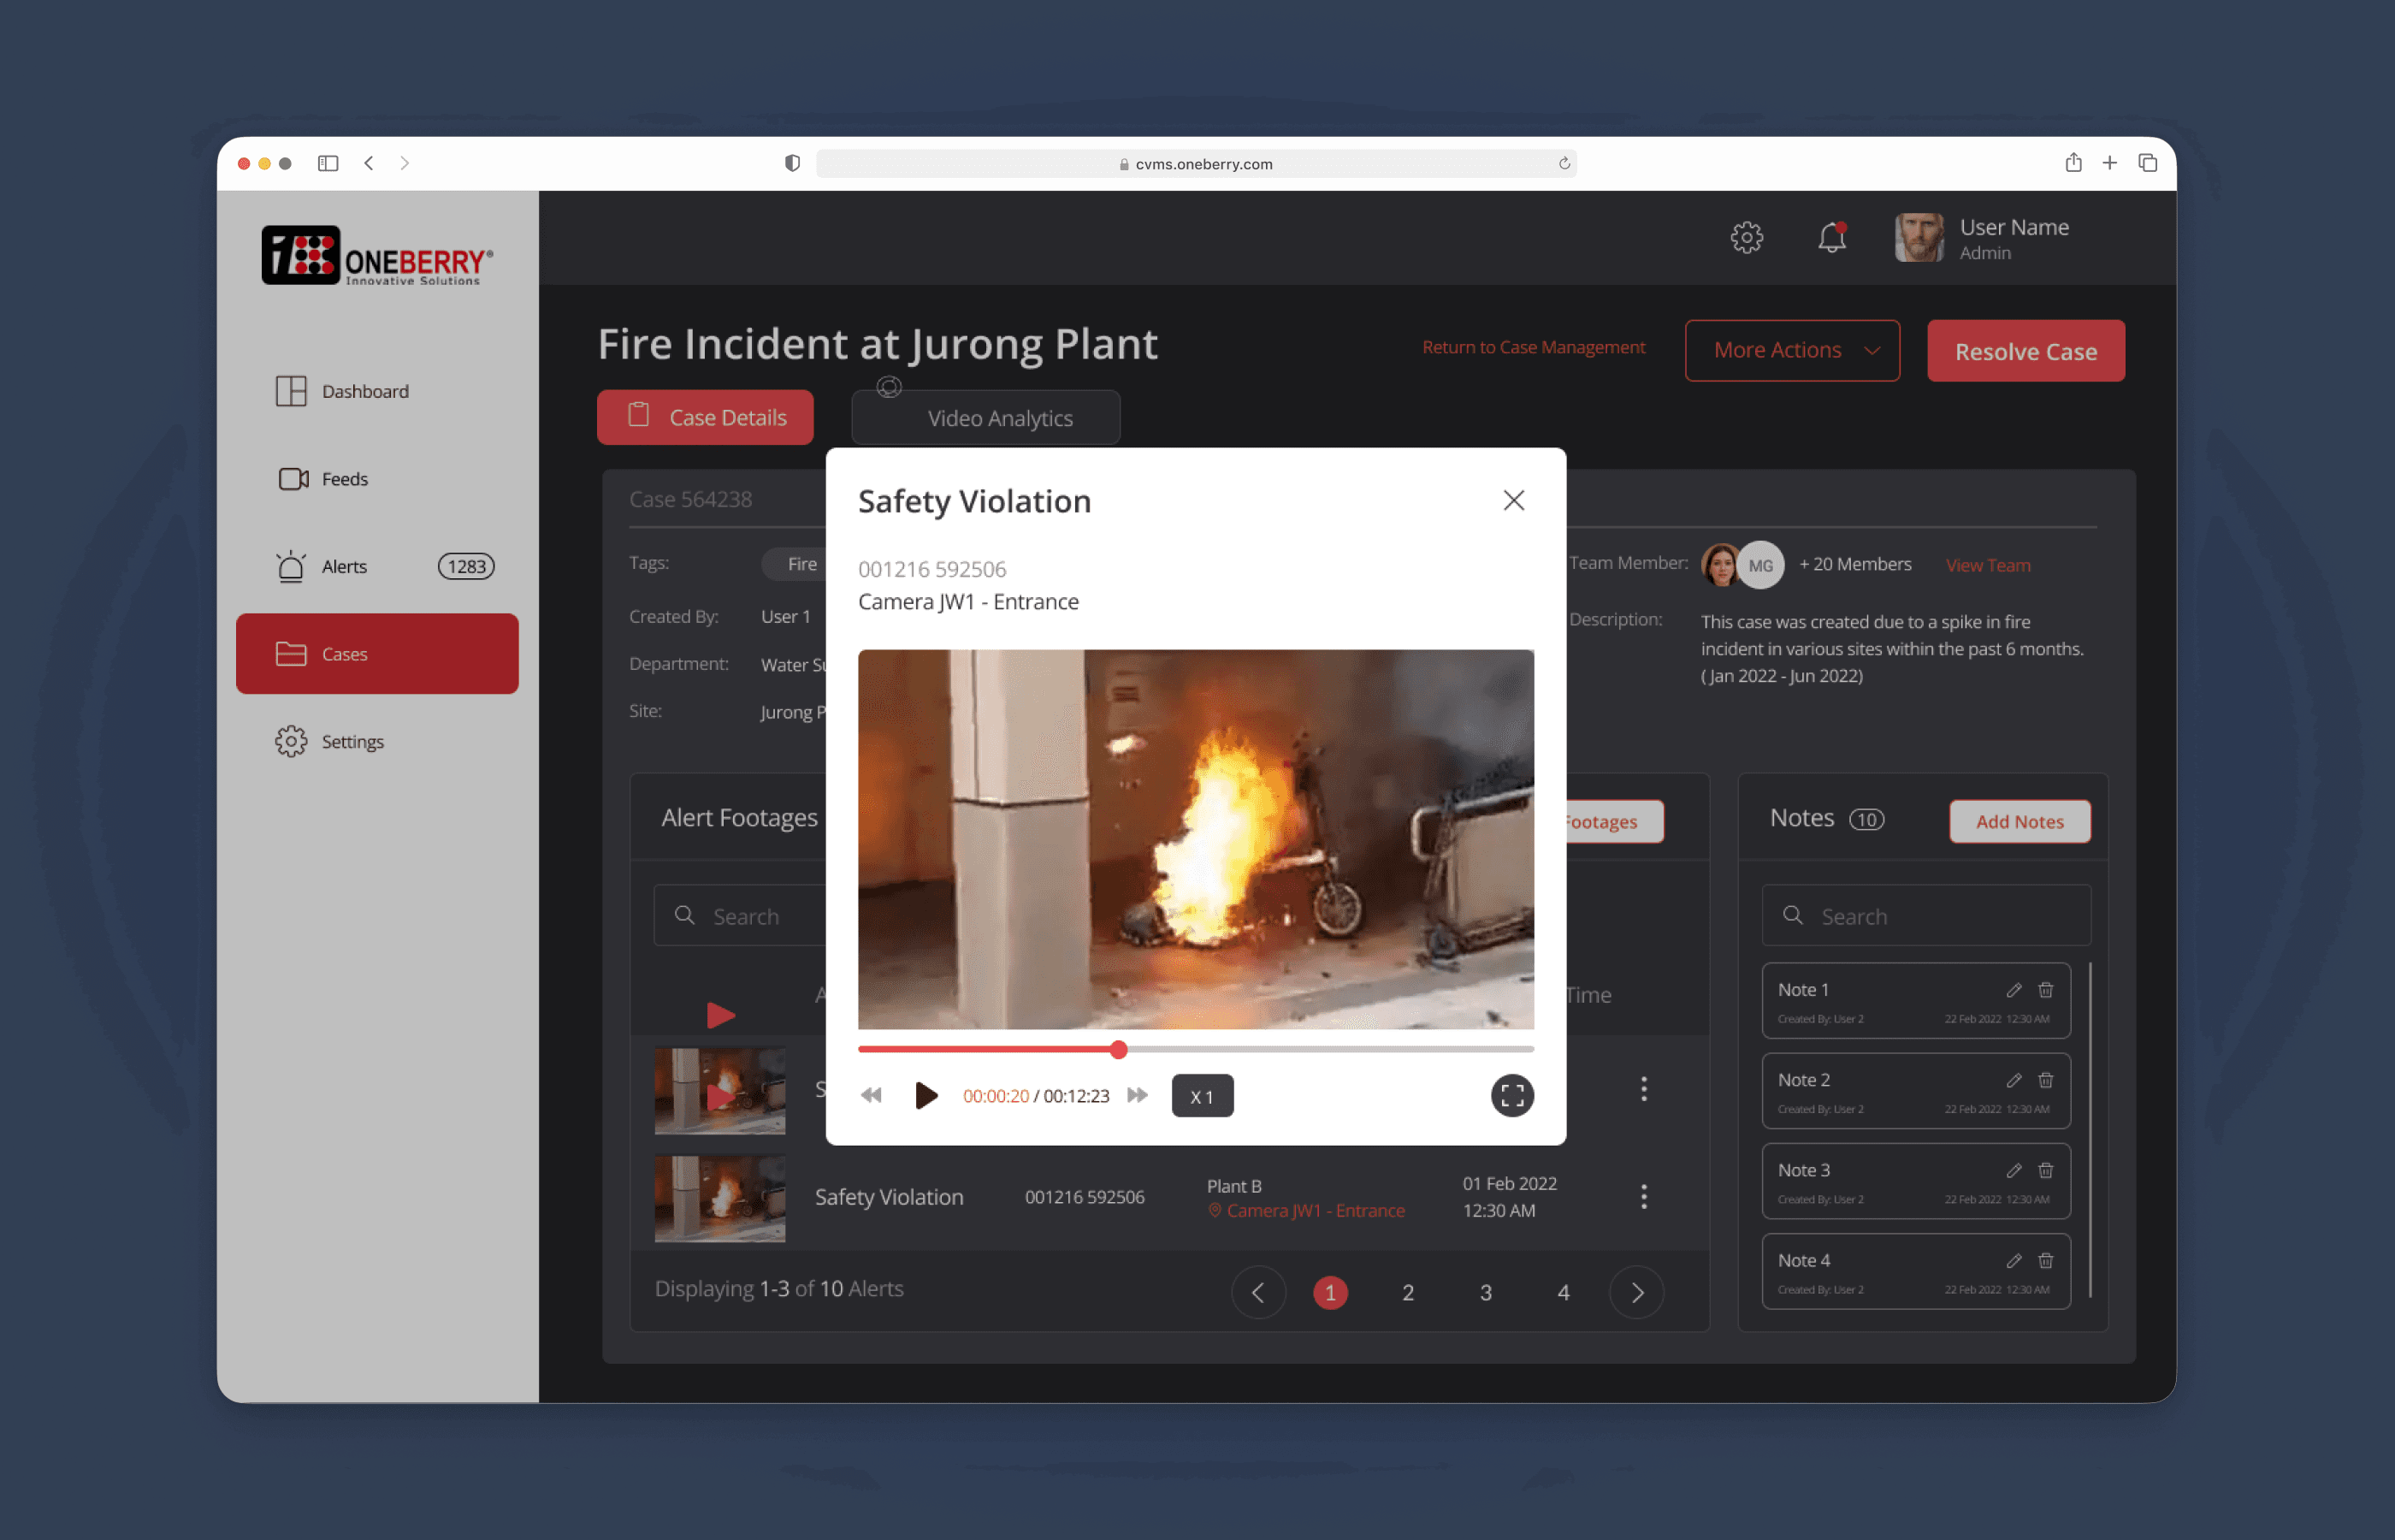Click the Resolve Case button
The height and width of the screenshot is (1540, 2395).
pos(2026,351)
